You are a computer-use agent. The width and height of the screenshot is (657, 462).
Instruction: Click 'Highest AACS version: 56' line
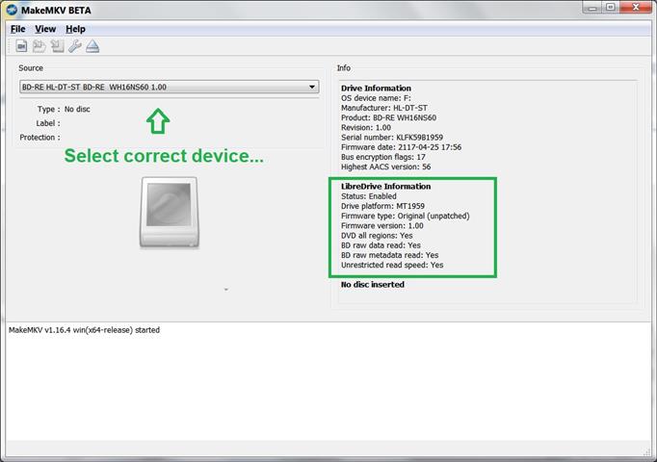coord(385,167)
